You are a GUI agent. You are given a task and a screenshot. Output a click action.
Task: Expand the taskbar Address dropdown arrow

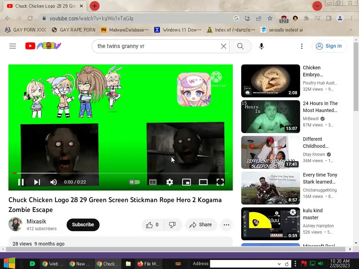279,264
